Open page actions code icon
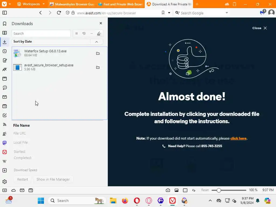 click(x=194, y=190)
